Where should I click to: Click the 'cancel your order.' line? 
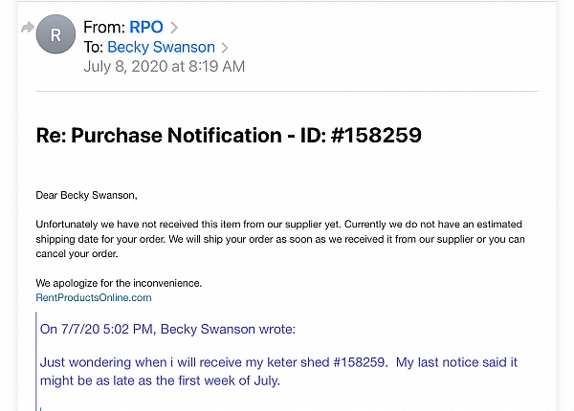(x=77, y=253)
